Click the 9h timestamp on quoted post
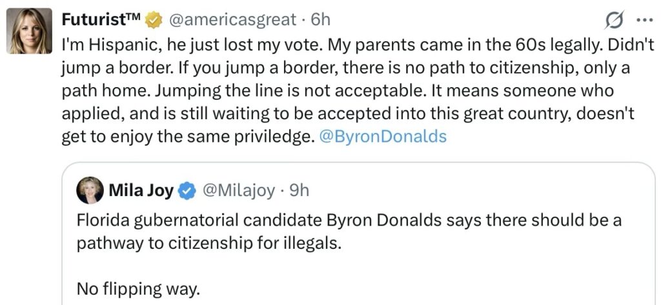 click(x=300, y=190)
